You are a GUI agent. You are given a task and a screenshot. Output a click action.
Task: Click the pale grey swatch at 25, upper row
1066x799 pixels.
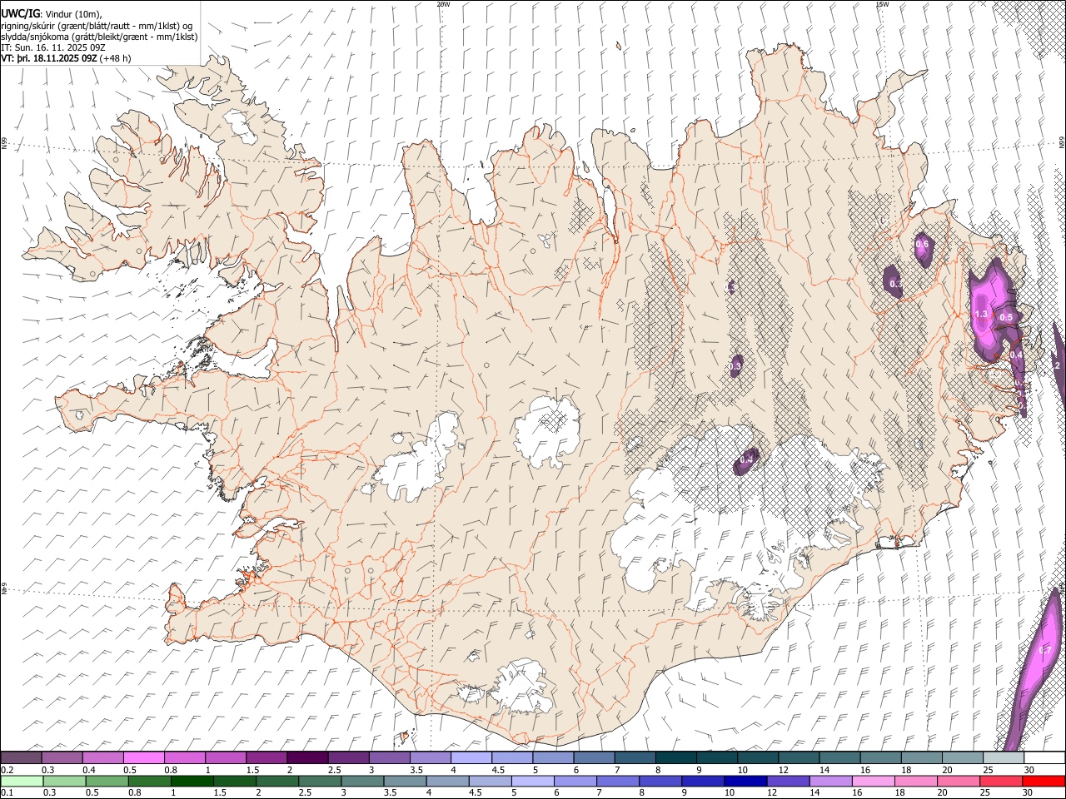(x=1004, y=757)
